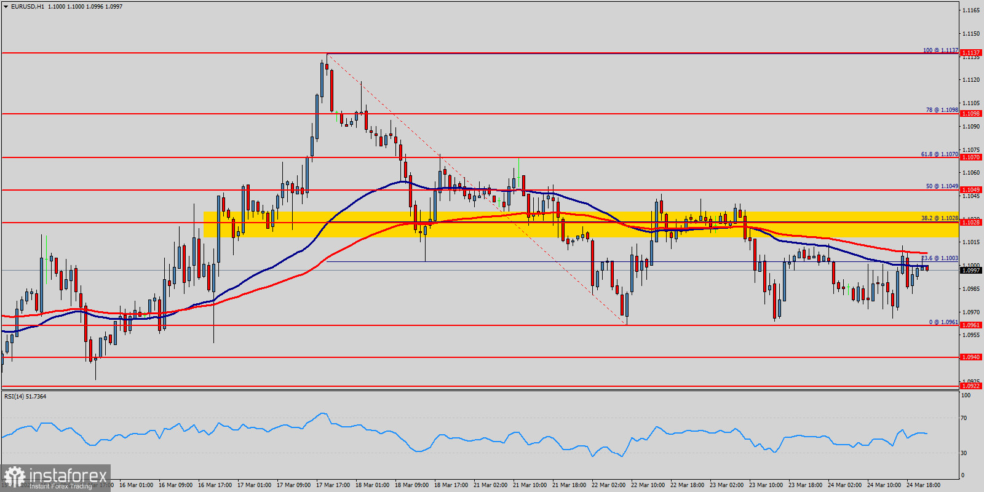Click 1.1120 on the price axis
The width and height of the screenshot is (984, 492).
[x=971, y=80]
